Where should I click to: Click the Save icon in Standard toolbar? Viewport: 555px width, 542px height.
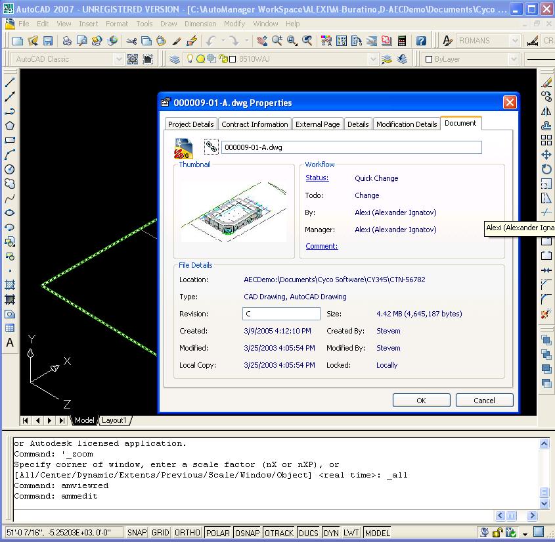tap(48, 41)
